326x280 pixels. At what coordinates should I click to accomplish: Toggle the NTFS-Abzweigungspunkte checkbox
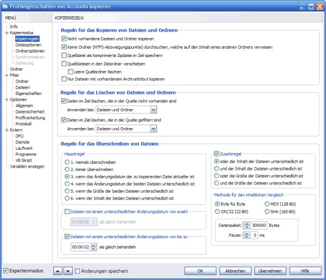[64, 47]
